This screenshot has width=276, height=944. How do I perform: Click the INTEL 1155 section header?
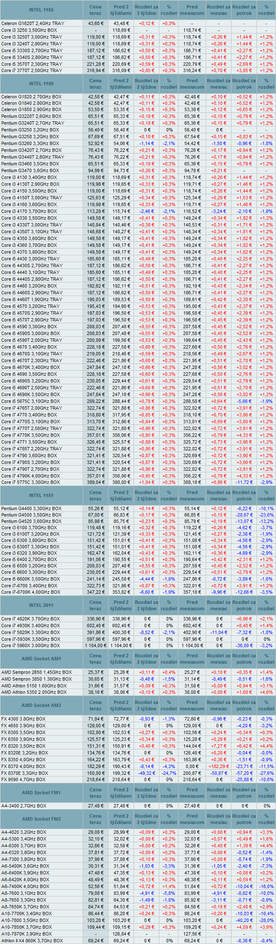tap(42, 10)
